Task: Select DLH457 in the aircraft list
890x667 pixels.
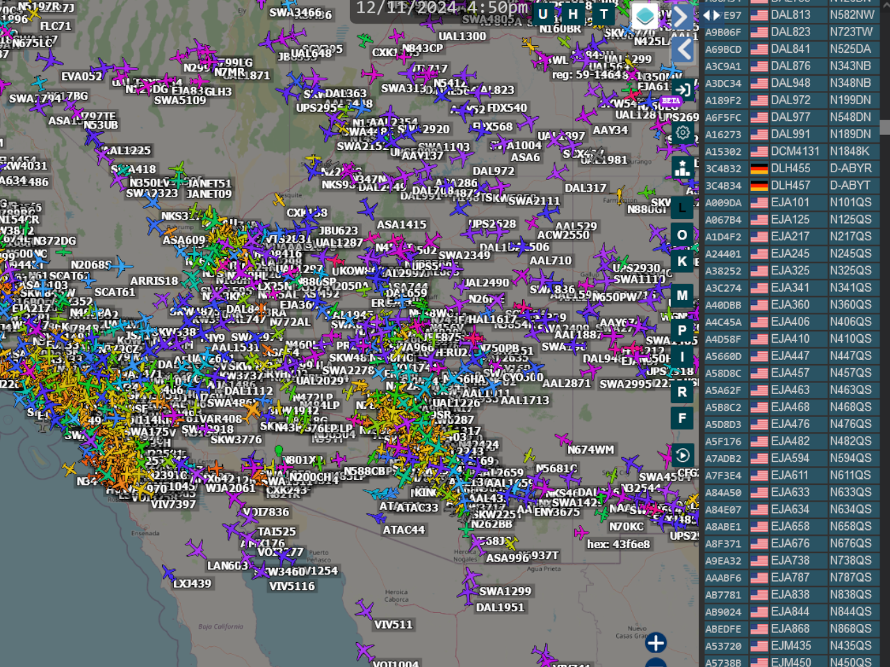Action: point(791,186)
